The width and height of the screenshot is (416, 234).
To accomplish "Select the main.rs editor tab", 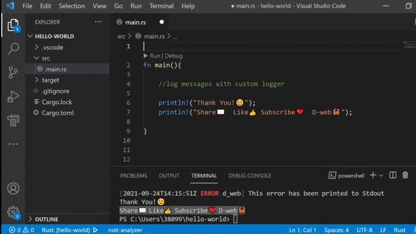I will coord(135,22).
